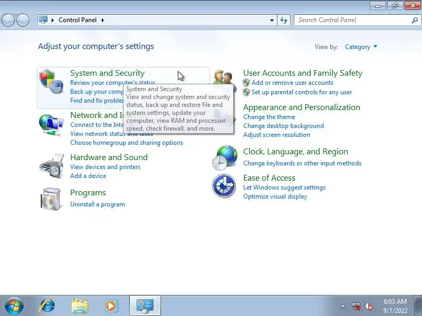
Task: Click the Network and Internet globe icon
Action: 51,125
